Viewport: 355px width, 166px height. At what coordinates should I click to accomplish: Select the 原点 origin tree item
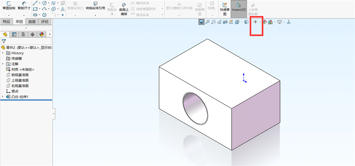12,91
